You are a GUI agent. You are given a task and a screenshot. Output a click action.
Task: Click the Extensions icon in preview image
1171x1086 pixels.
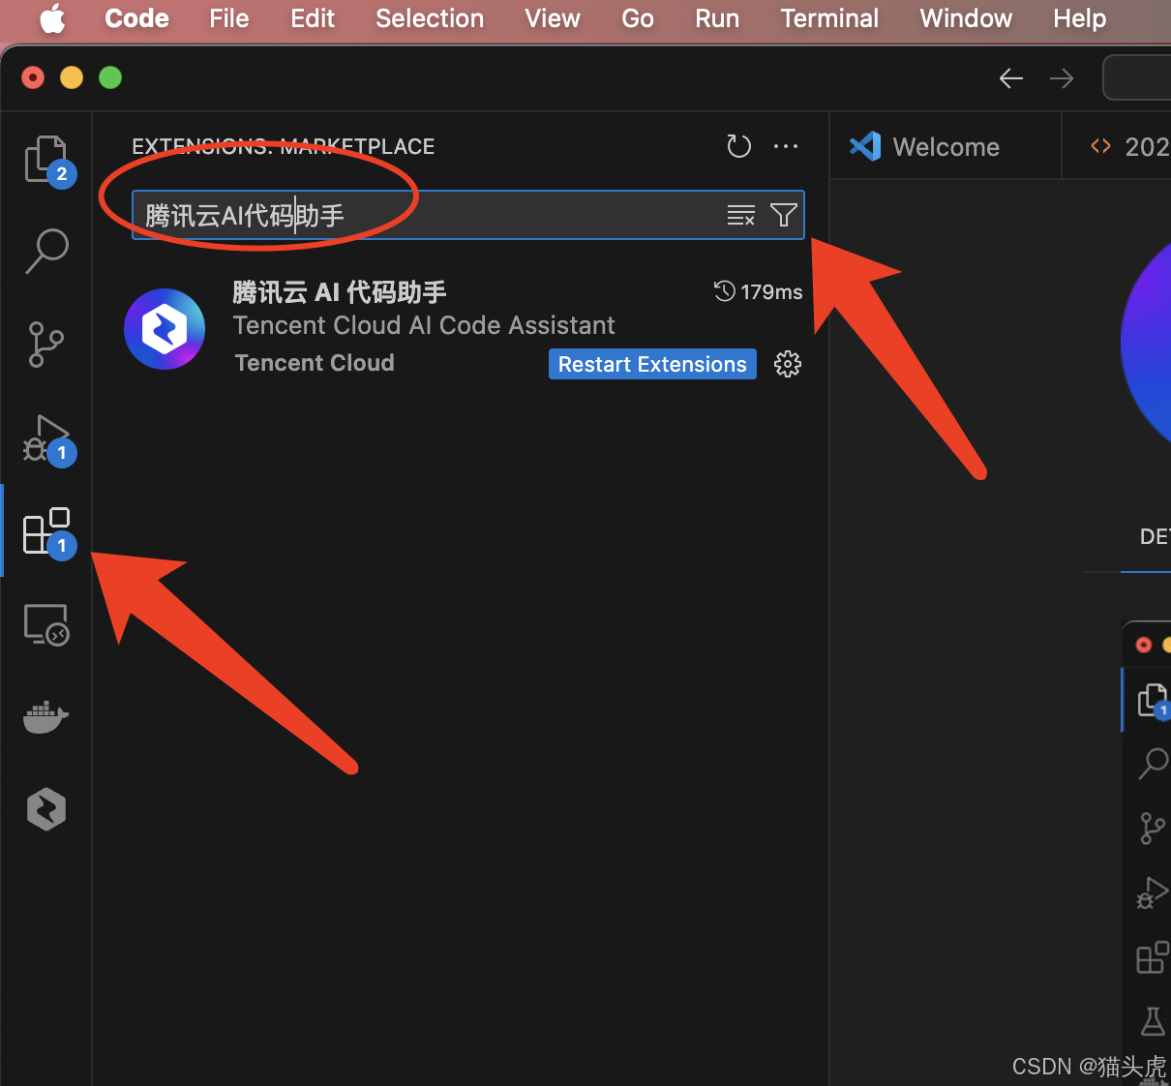1153,957
